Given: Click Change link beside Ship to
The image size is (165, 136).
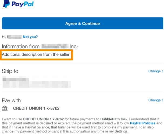Looking at the screenshot, I should 154,71.
